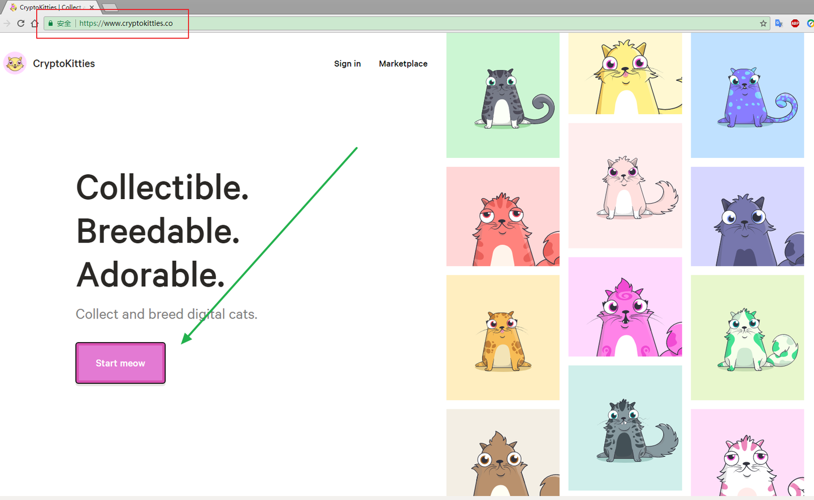Select the purple spotted cat on blue
814x500 pixels.
[x=747, y=95]
